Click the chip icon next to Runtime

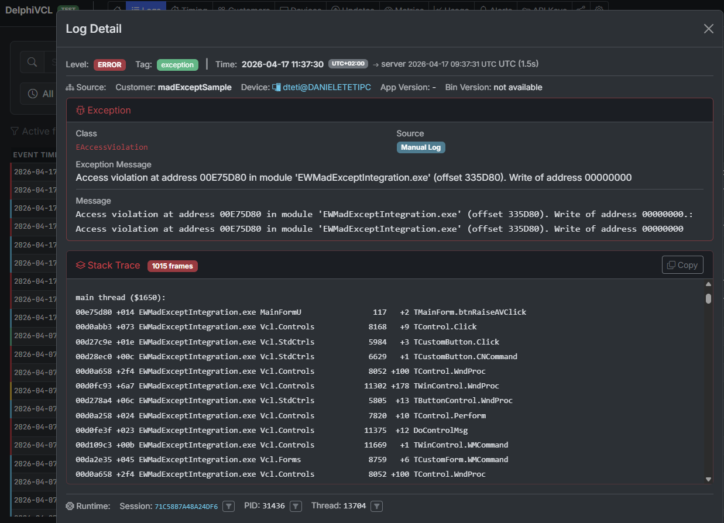pyautogui.click(x=71, y=506)
